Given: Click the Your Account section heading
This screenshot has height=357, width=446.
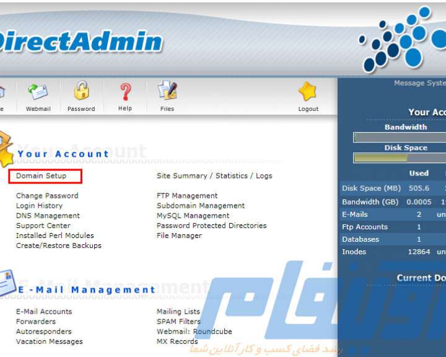Looking at the screenshot, I should 63,154.
